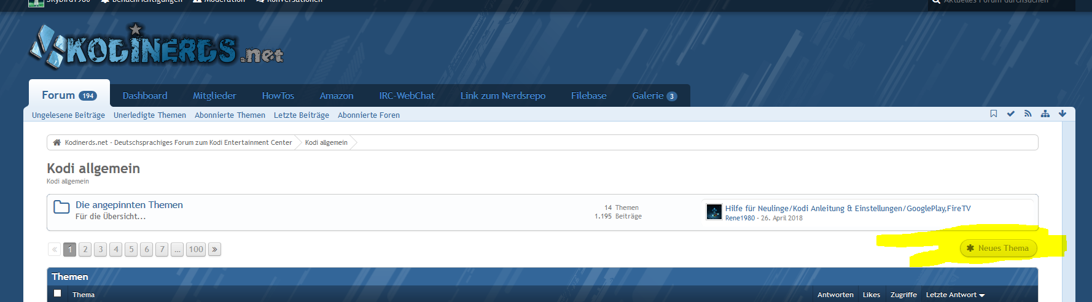
Task: Click the bookmark icon in subnavigation bar
Action: coord(994,114)
